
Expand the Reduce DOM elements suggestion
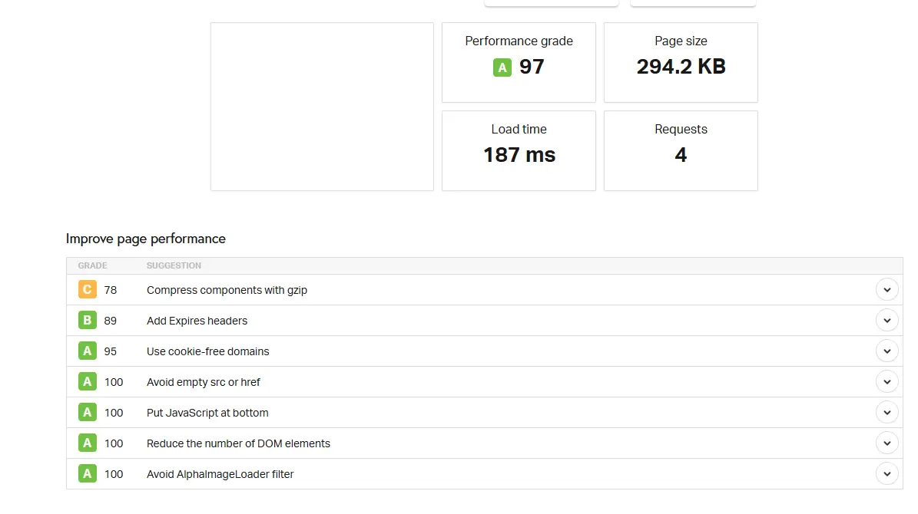887,443
